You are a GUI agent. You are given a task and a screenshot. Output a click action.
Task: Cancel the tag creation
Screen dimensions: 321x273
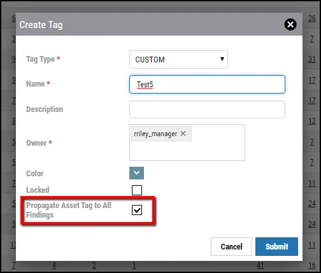click(231, 246)
